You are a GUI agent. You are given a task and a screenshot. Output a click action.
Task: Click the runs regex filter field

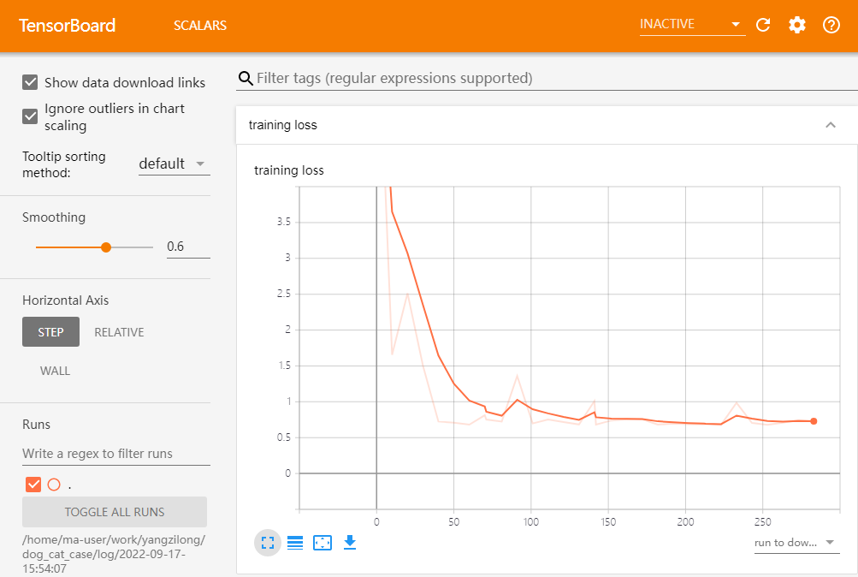click(x=116, y=454)
